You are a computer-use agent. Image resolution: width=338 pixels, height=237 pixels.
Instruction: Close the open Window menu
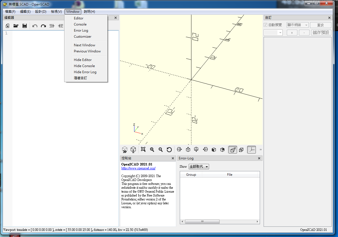[x=73, y=12]
